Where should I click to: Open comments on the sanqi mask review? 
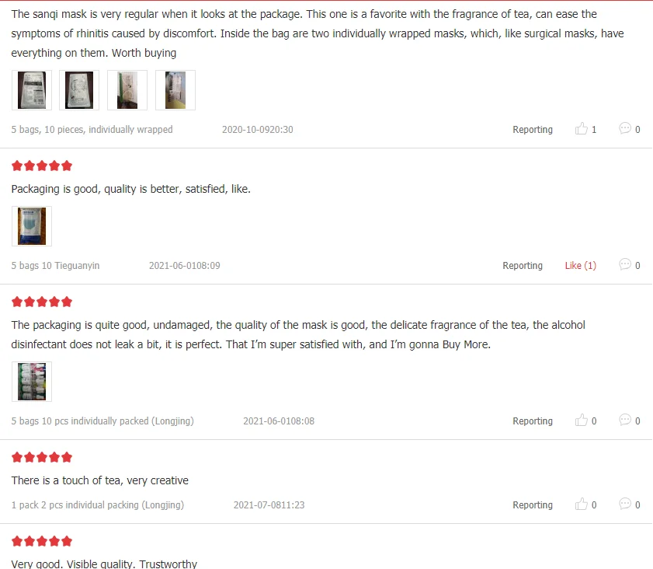coord(625,129)
